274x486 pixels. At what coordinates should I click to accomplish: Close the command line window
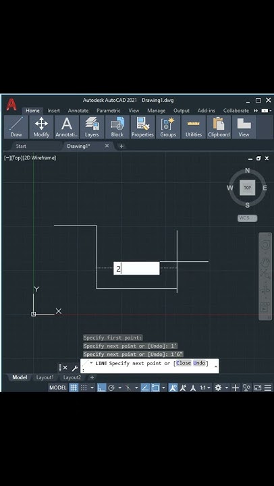tap(65, 368)
